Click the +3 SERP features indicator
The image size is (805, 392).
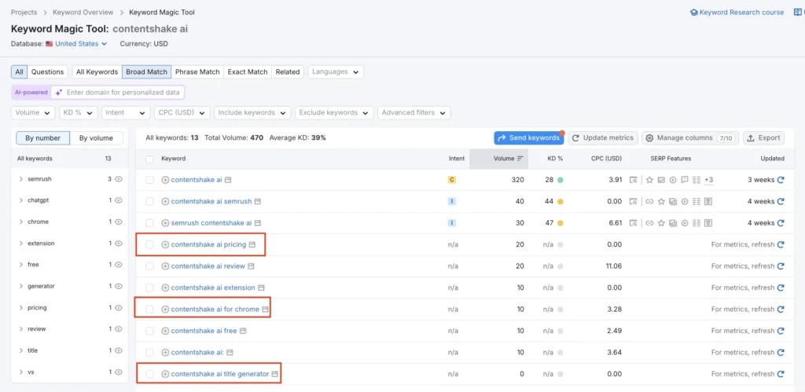click(709, 180)
